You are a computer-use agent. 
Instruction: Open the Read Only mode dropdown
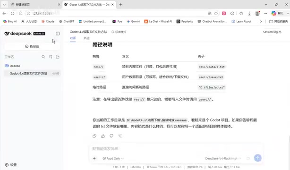point(113,158)
